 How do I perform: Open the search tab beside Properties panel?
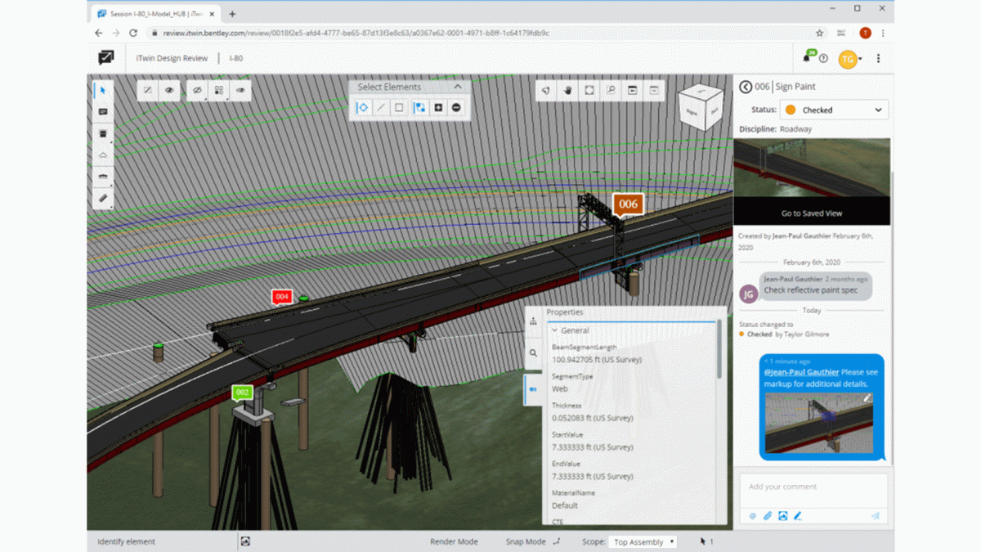coord(533,353)
